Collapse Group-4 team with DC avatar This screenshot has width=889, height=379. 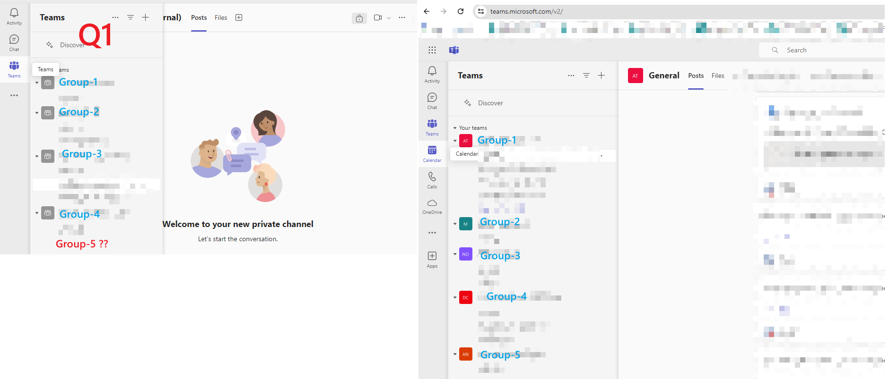(455, 297)
